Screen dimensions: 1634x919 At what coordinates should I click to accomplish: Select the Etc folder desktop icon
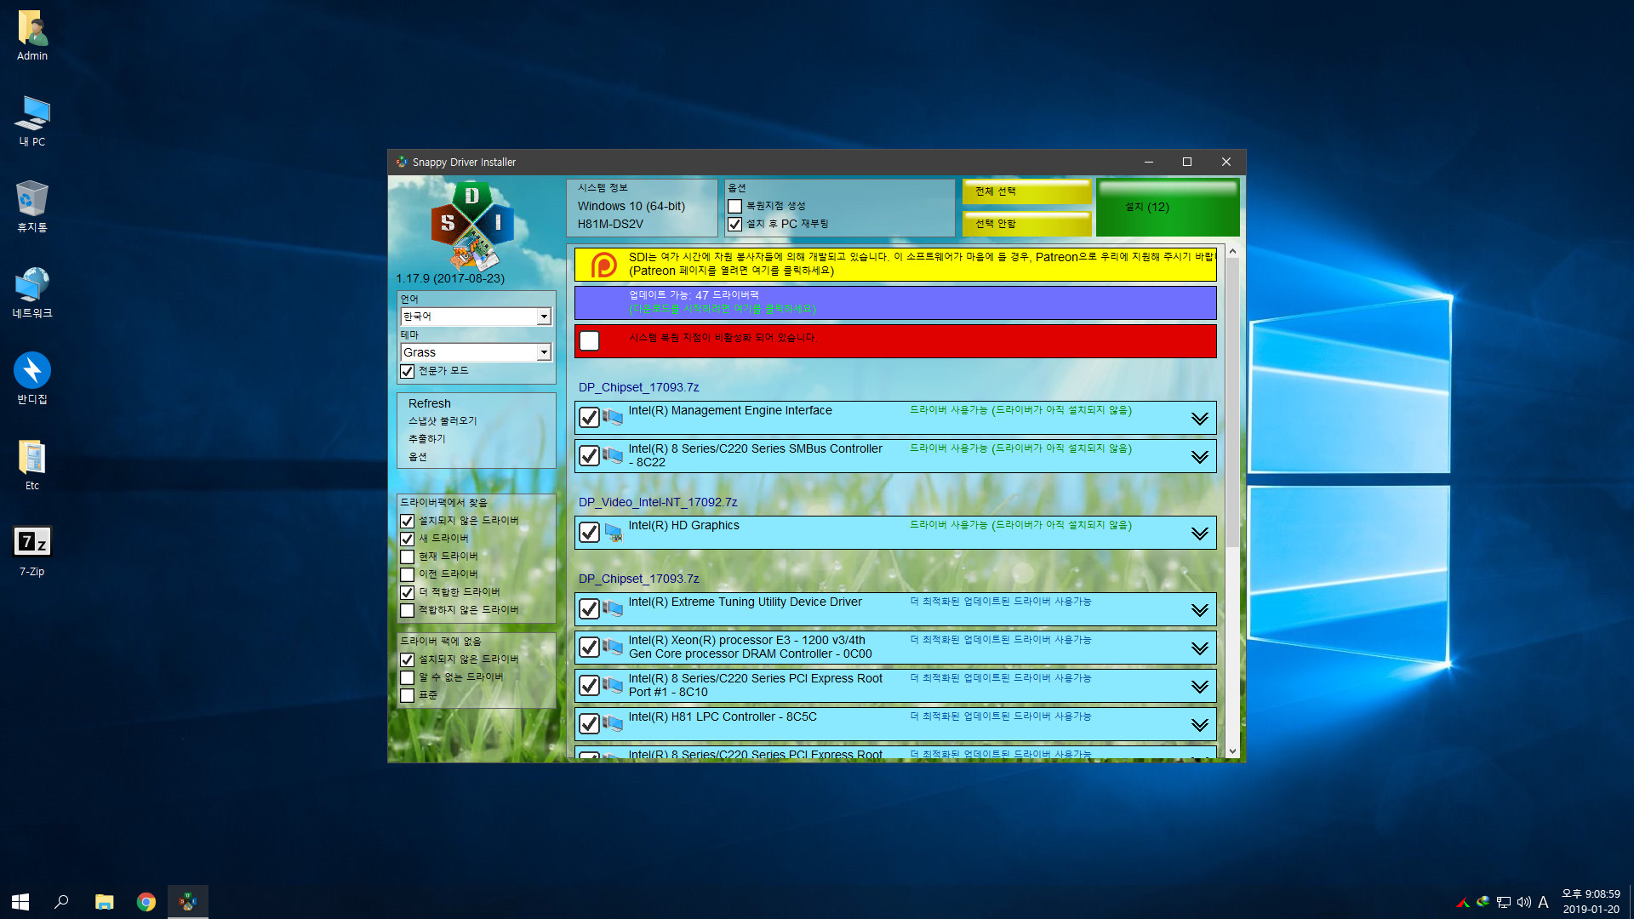tap(32, 465)
